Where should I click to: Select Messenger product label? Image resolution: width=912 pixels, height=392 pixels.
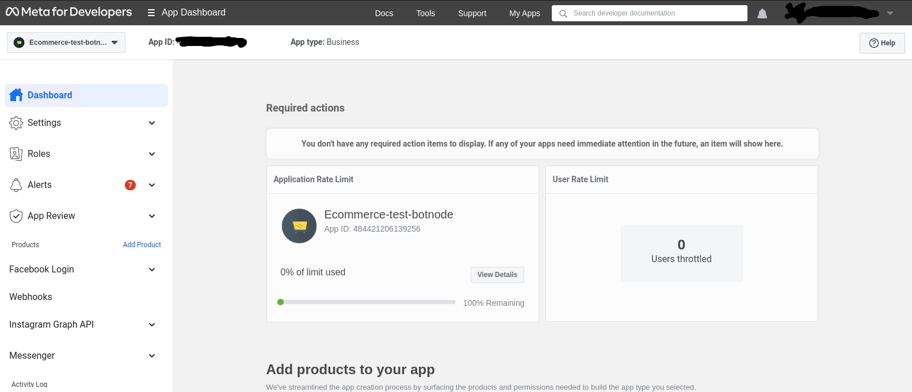pos(32,355)
